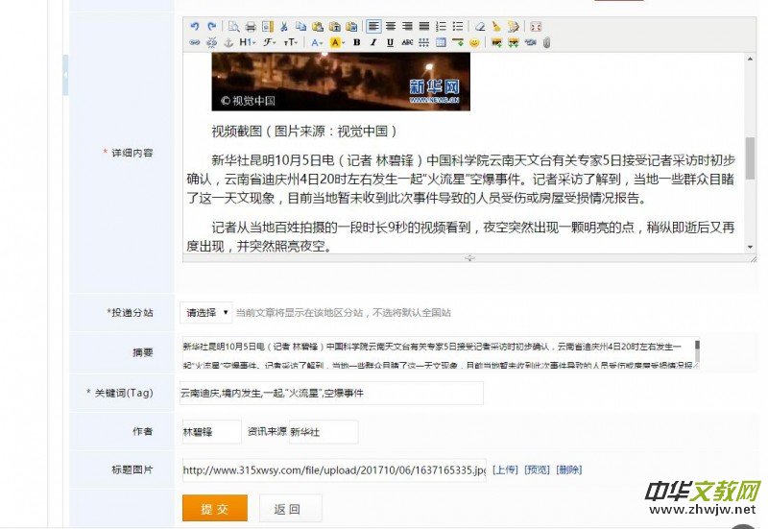This screenshot has height=529, width=768.
Task: Click the insert hyperlink icon
Action: [195, 42]
